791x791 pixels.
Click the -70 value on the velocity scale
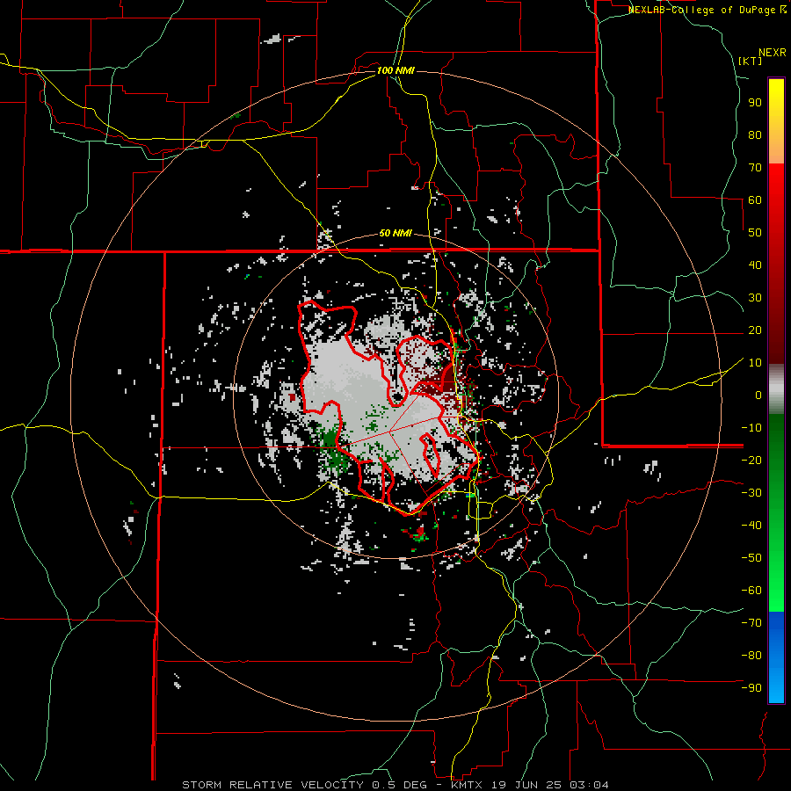(751, 623)
